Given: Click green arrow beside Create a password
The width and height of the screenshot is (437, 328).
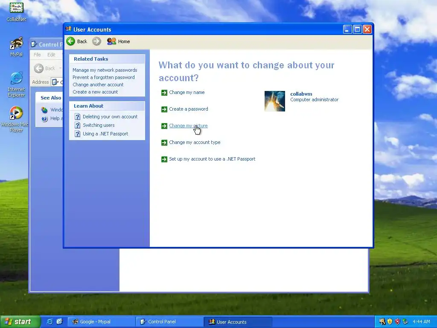Looking at the screenshot, I should (164, 109).
